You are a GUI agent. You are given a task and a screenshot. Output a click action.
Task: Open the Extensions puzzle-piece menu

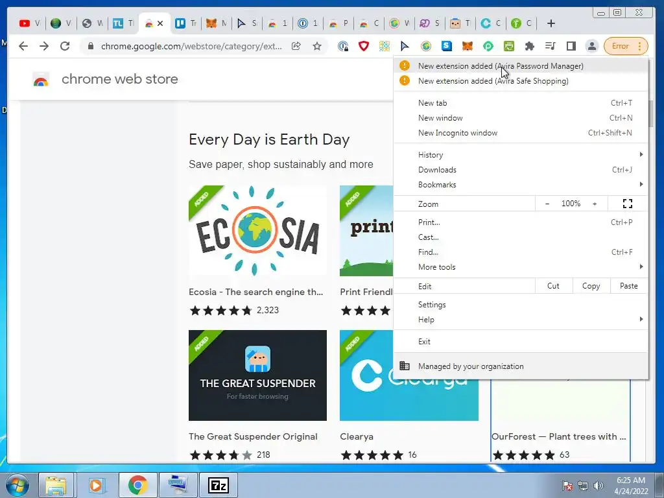[x=530, y=46]
